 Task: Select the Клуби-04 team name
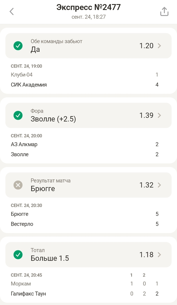tap(22, 75)
